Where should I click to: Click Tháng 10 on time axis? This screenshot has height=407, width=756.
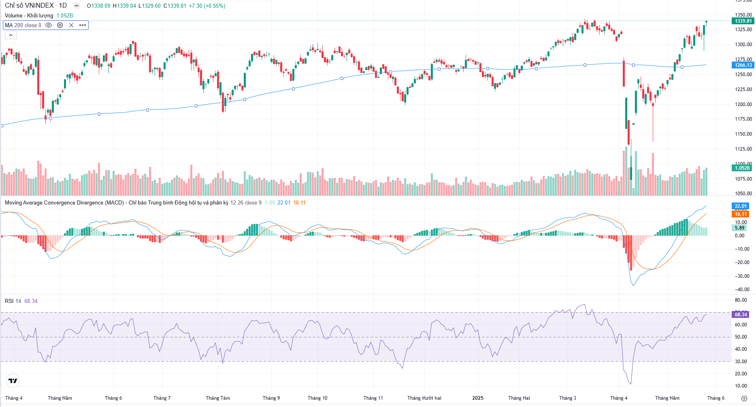(317, 398)
